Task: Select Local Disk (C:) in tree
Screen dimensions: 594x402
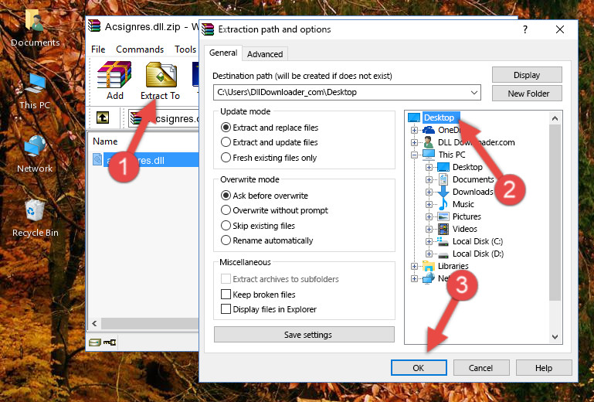Action: tap(477, 241)
